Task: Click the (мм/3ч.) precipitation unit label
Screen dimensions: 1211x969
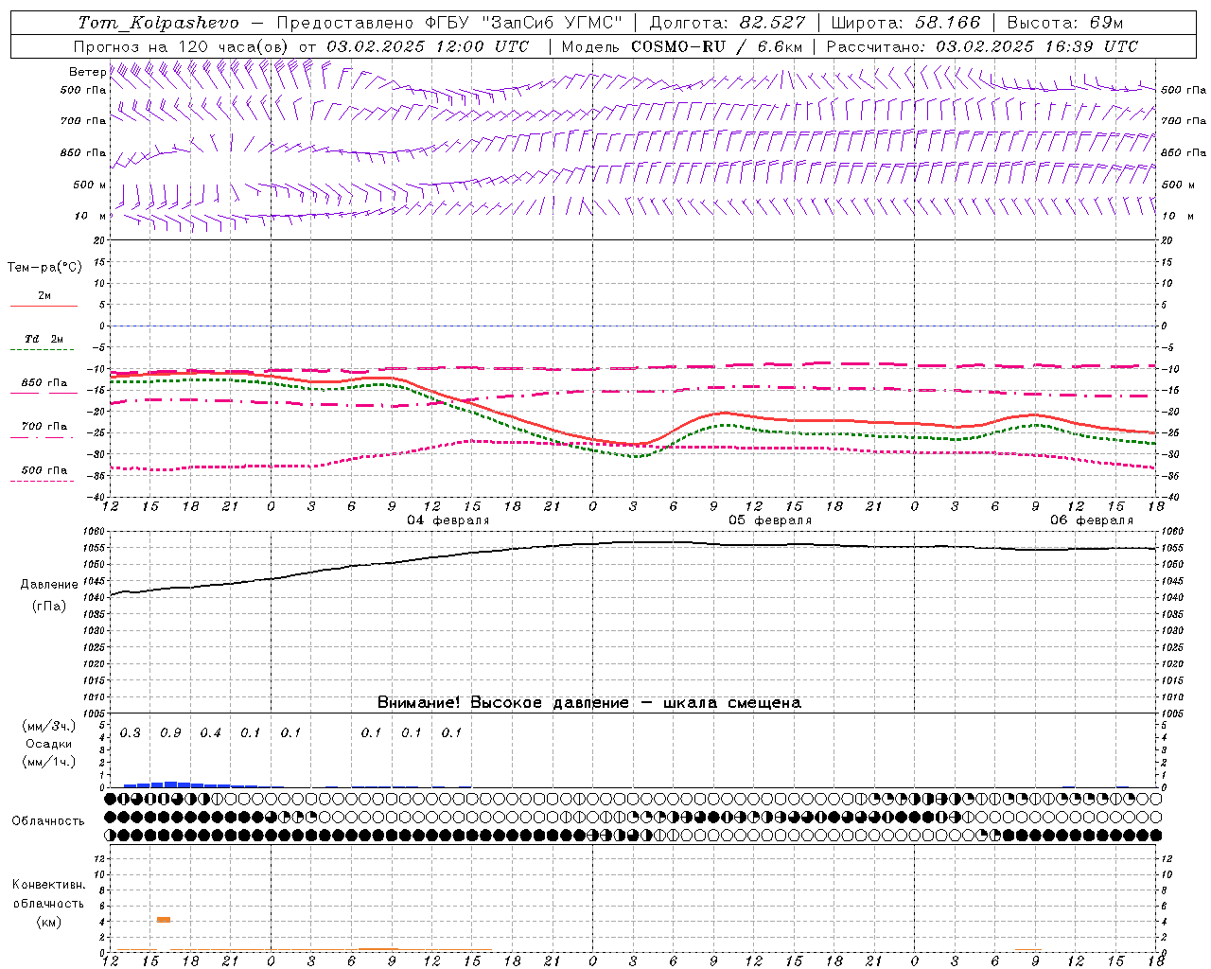Action: [48, 727]
